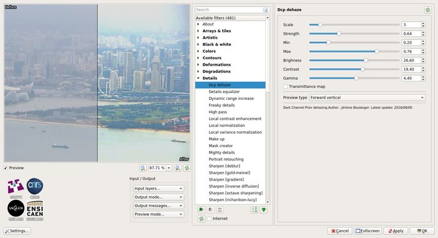Open the Settings dialog button
This screenshot has width=438, height=238.
click(x=17, y=231)
